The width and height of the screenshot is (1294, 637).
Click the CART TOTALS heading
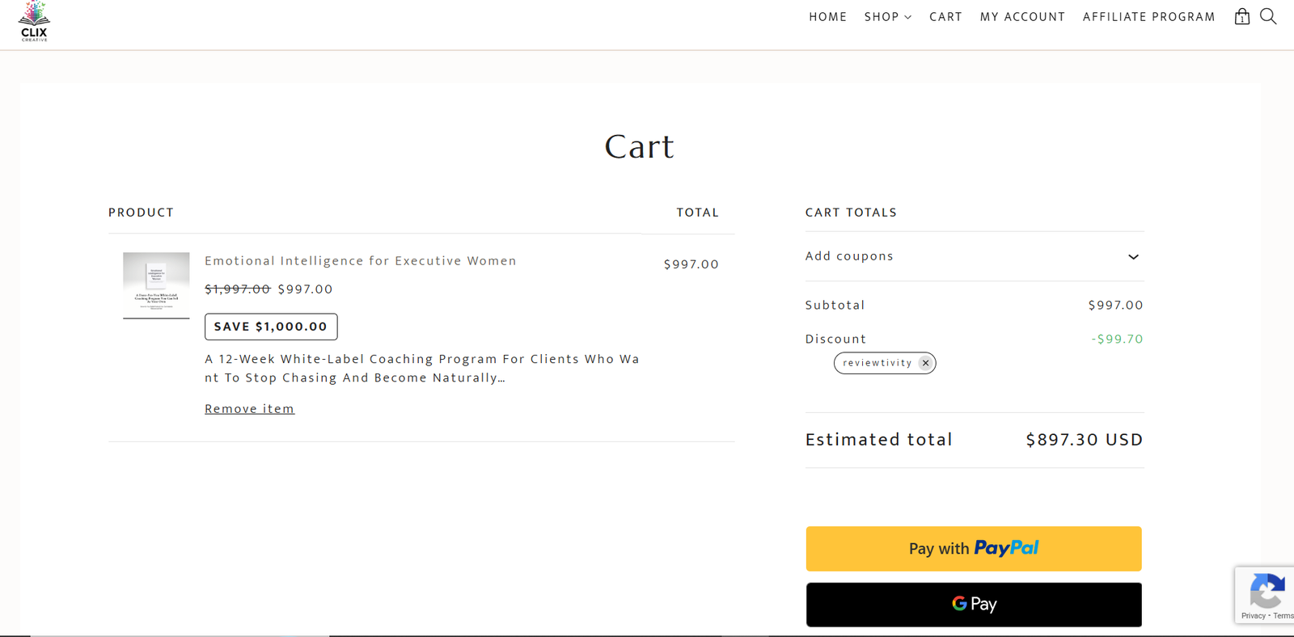[851, 213]
